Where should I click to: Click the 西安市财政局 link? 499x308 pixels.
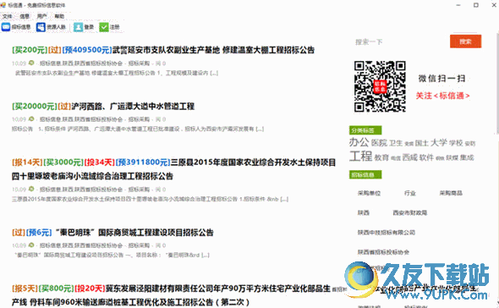click(410, 212)
